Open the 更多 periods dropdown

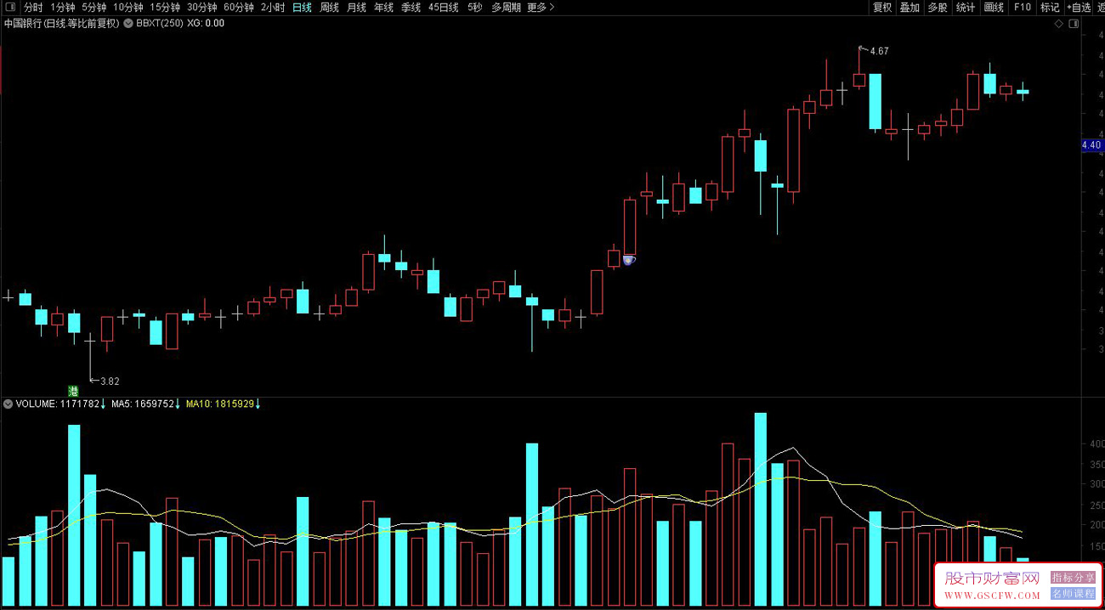pyautogui.click(x=541, y=8)
